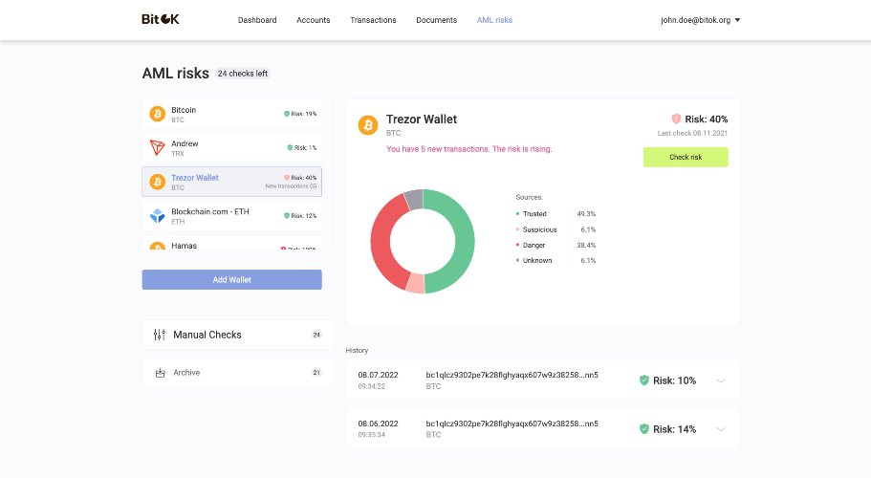Click the Archive box icon

160,373
